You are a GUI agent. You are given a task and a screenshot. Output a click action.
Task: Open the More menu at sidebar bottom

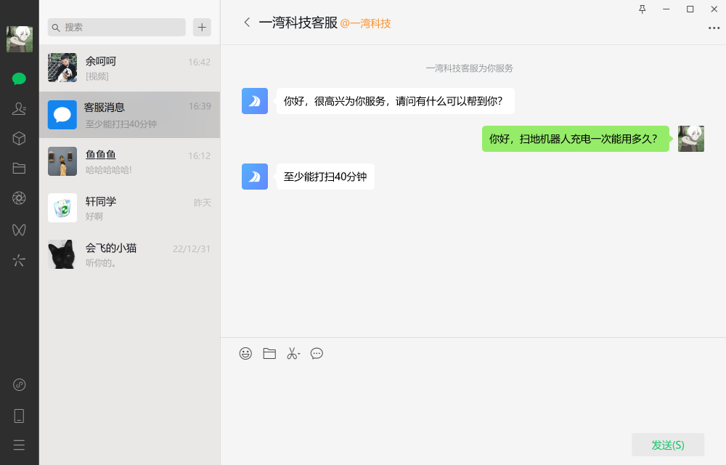click(20, 445)
